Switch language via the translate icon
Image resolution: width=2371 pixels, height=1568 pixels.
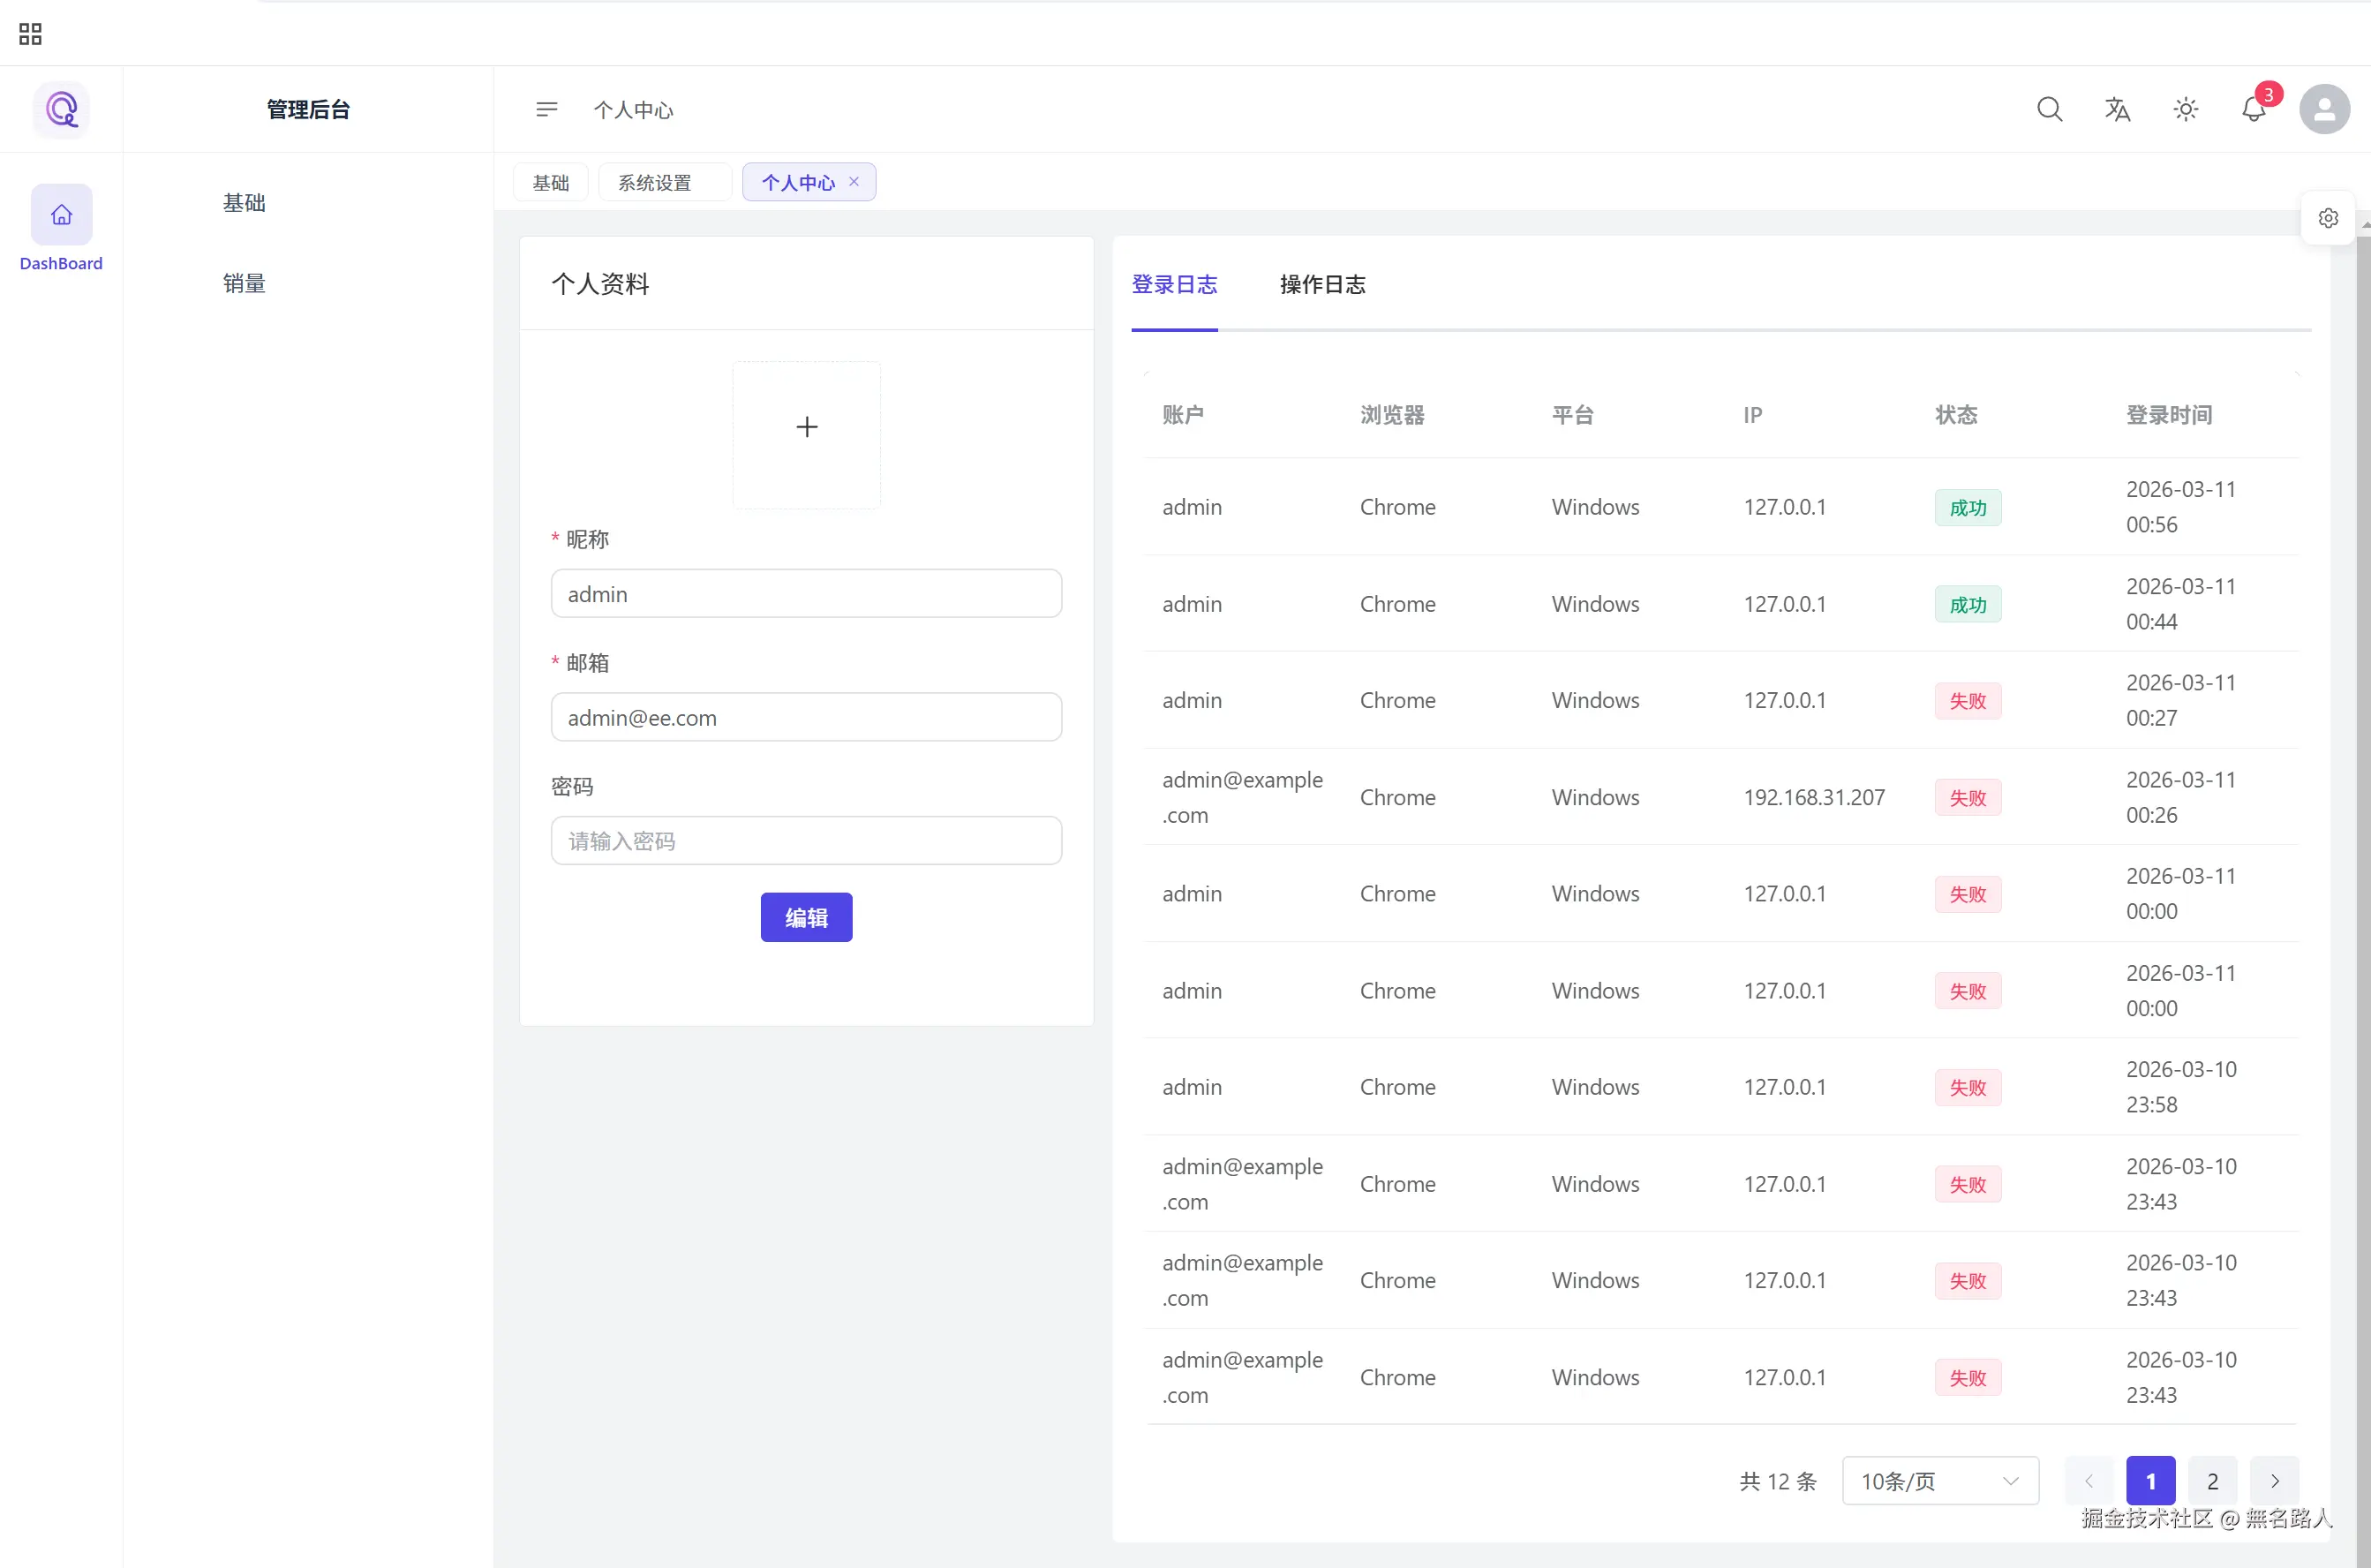point(2117,109)
